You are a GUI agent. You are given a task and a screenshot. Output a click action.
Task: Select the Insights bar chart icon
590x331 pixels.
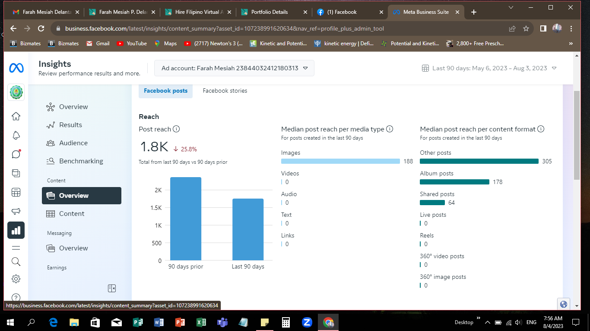(x=16, y=231)
